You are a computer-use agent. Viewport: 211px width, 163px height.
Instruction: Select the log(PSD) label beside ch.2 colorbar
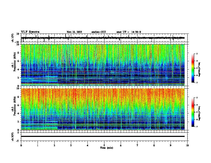pos(200,113)
